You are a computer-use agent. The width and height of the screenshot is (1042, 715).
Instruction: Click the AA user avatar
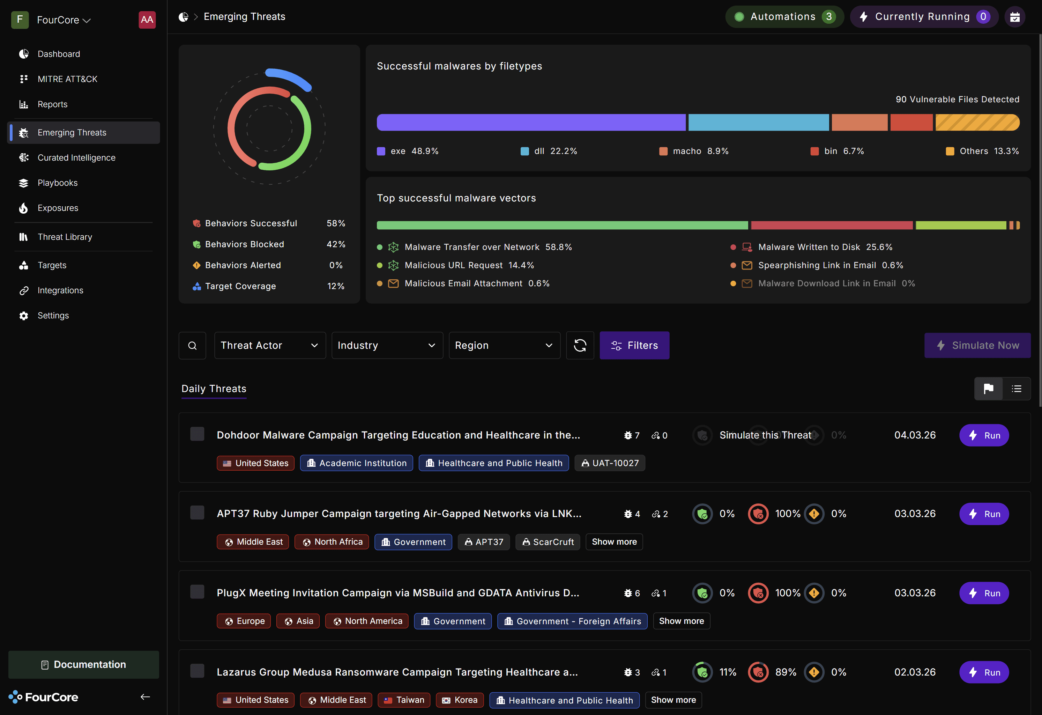tap(147, 20)
